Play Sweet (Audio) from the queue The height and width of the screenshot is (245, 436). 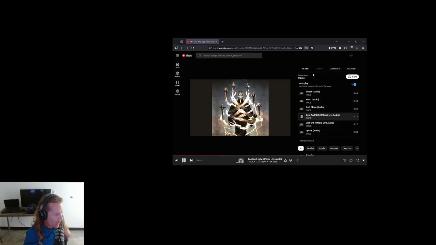click(329, 93)
